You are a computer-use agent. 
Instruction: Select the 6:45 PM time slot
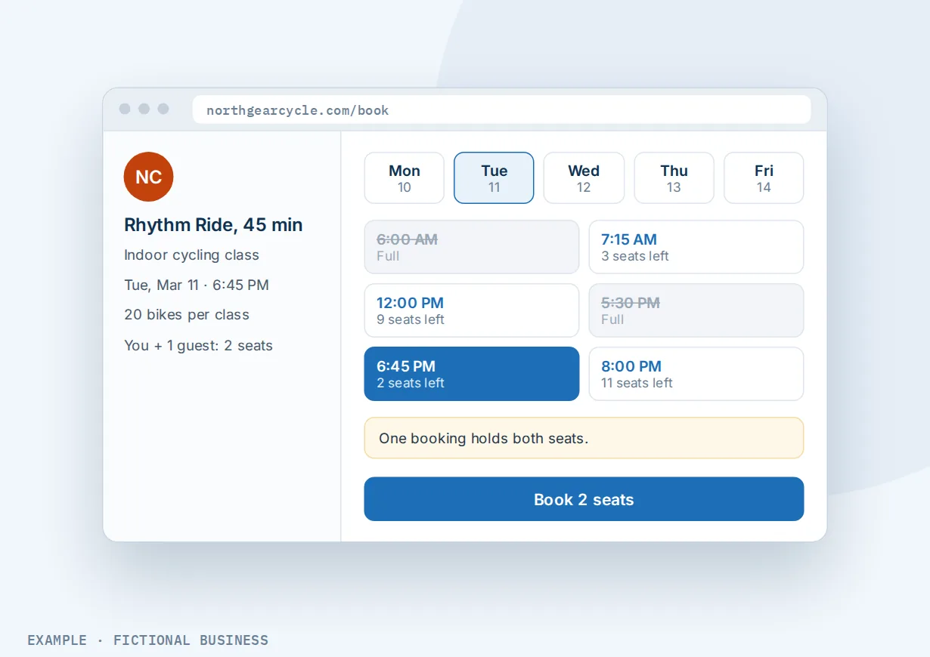click(472, 374)
